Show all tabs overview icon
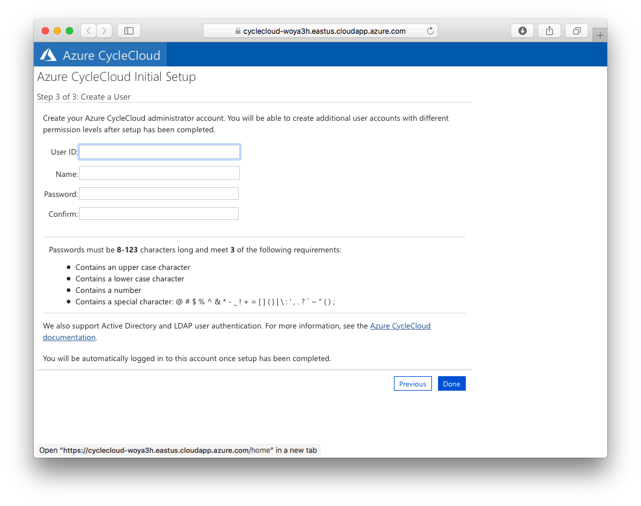The height and width of the screenshot is (506, 641). (576, 31)
